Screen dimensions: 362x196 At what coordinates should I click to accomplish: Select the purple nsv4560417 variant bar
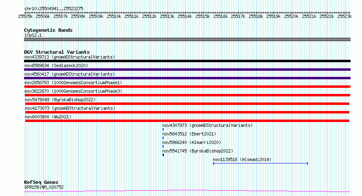point(187,78)
